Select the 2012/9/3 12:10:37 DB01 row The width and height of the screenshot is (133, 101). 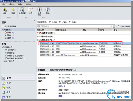[85, 46]
